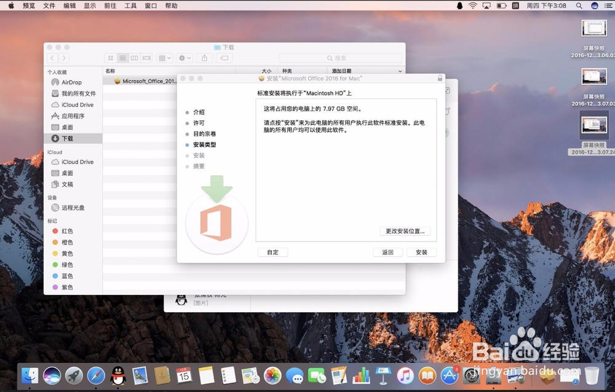Click Finder edit tags button
Screen dimensions: 615x392
224,58
